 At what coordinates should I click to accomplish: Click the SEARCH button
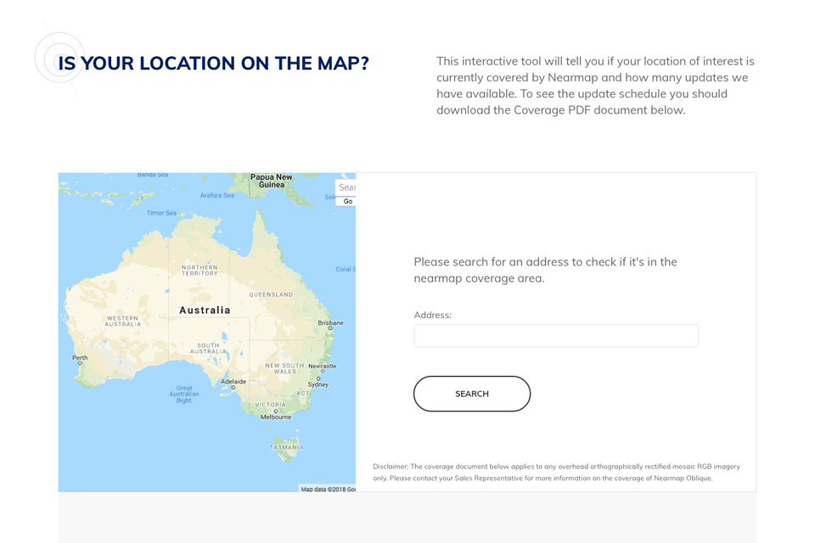(472, 394)
